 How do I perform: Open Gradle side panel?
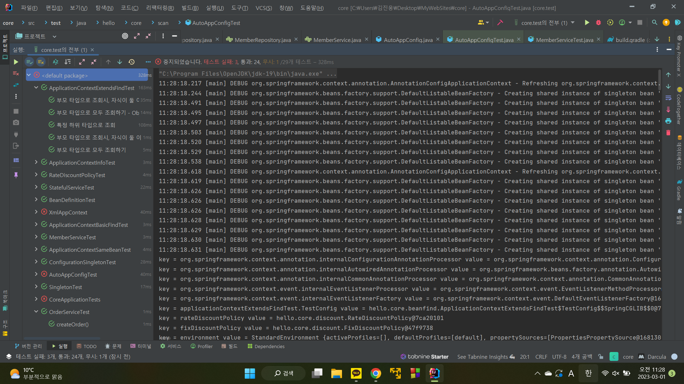tap(679, 190)
